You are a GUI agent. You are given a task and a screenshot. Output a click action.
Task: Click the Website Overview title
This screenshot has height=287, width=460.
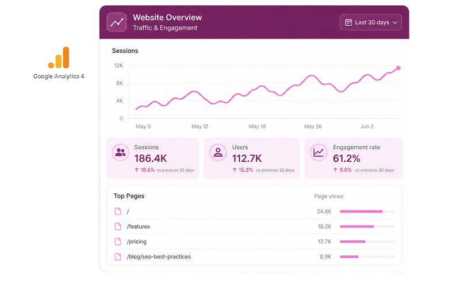click(x=167, y=18)
